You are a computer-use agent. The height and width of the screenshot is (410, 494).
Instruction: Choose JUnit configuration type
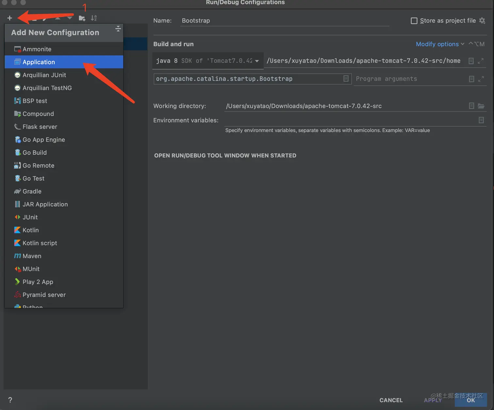(x=64, y=217)
